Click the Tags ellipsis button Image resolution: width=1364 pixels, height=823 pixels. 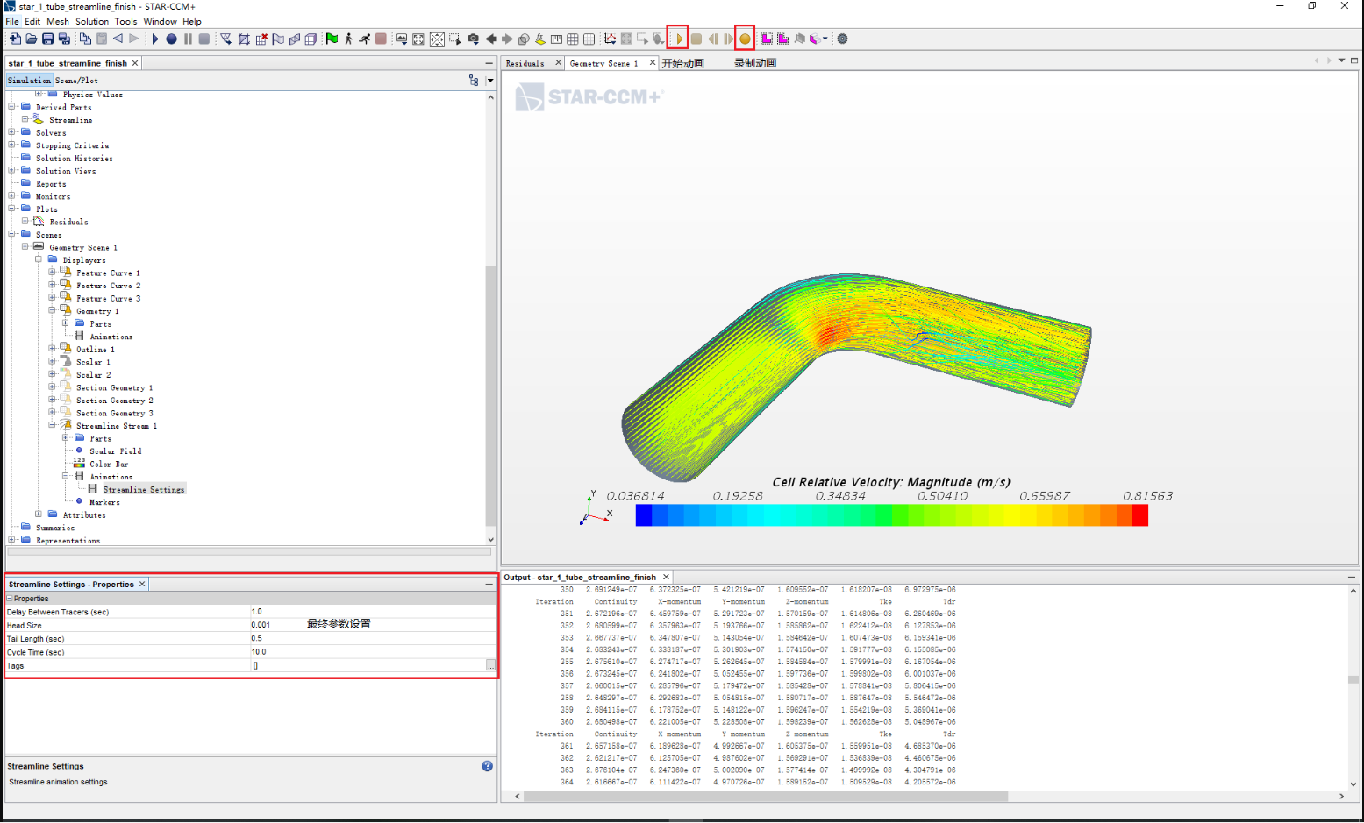[x=491, y=665]
